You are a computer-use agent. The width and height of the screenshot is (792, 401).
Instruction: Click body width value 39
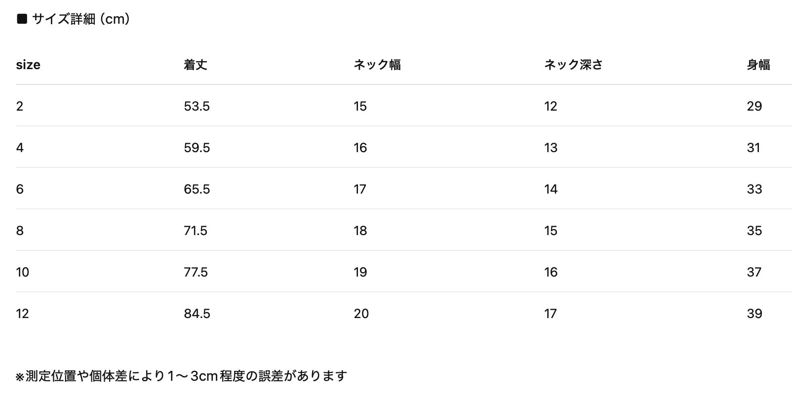(754, 314)
